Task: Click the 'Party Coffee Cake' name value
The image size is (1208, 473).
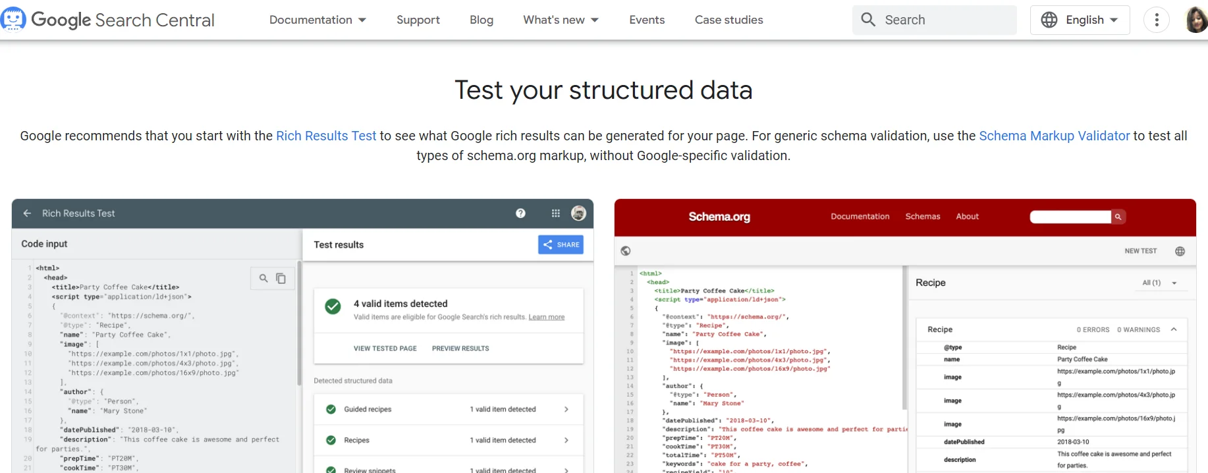Action: click(1082, 360)
